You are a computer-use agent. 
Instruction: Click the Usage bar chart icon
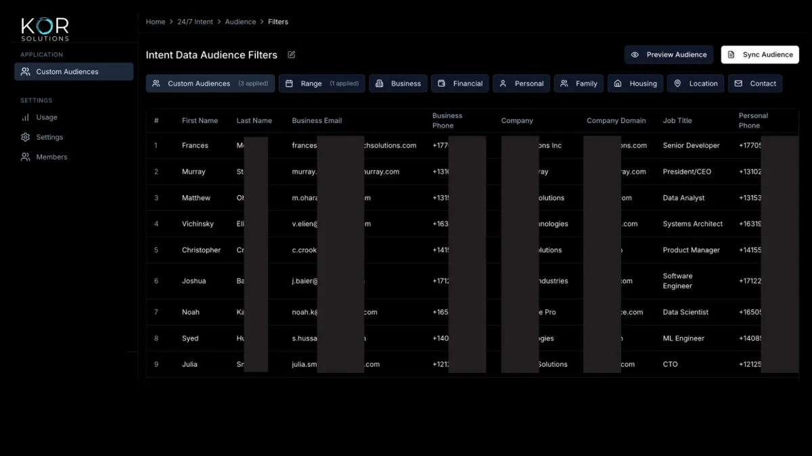pyautogui.click(x=26, y=118)
